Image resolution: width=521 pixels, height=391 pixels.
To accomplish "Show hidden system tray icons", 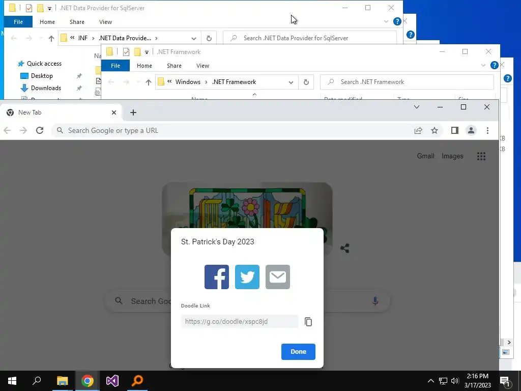I will pos(430,381).
